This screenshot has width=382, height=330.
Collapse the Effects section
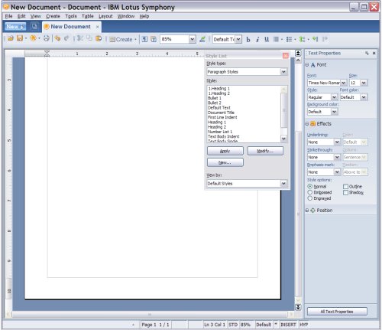tap(307, 124)
